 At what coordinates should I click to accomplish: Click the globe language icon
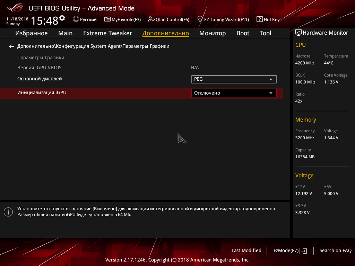click(x=76, y=19)
